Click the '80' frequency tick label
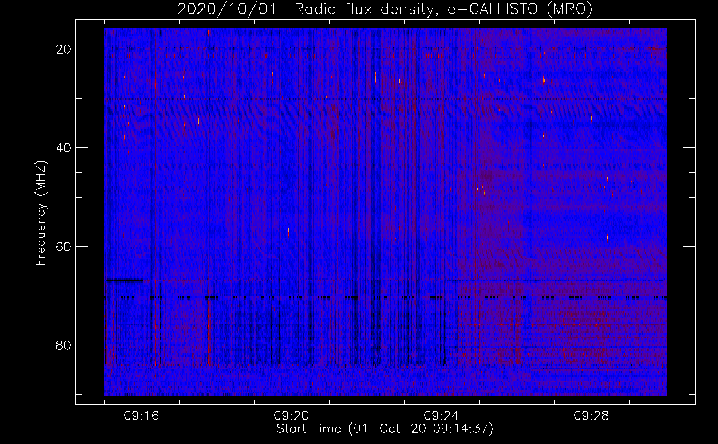718x444 pixels. (x=63, y=345)
